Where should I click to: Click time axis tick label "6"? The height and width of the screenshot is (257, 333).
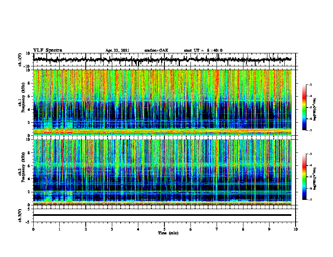190,229
